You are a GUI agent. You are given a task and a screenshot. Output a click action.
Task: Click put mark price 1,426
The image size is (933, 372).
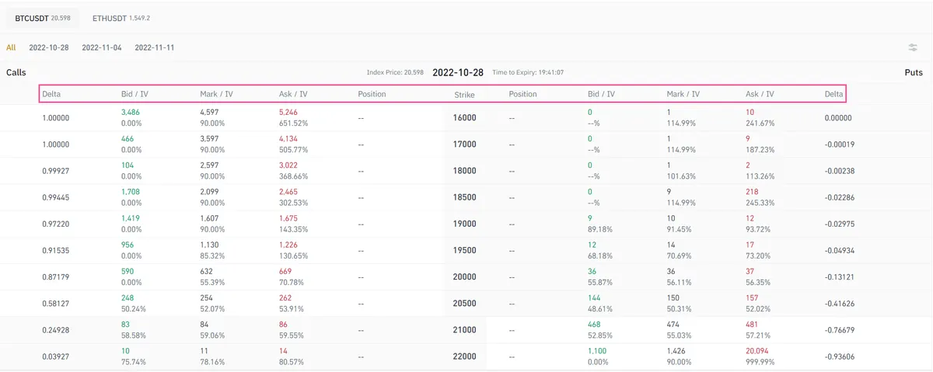(676, 350)
